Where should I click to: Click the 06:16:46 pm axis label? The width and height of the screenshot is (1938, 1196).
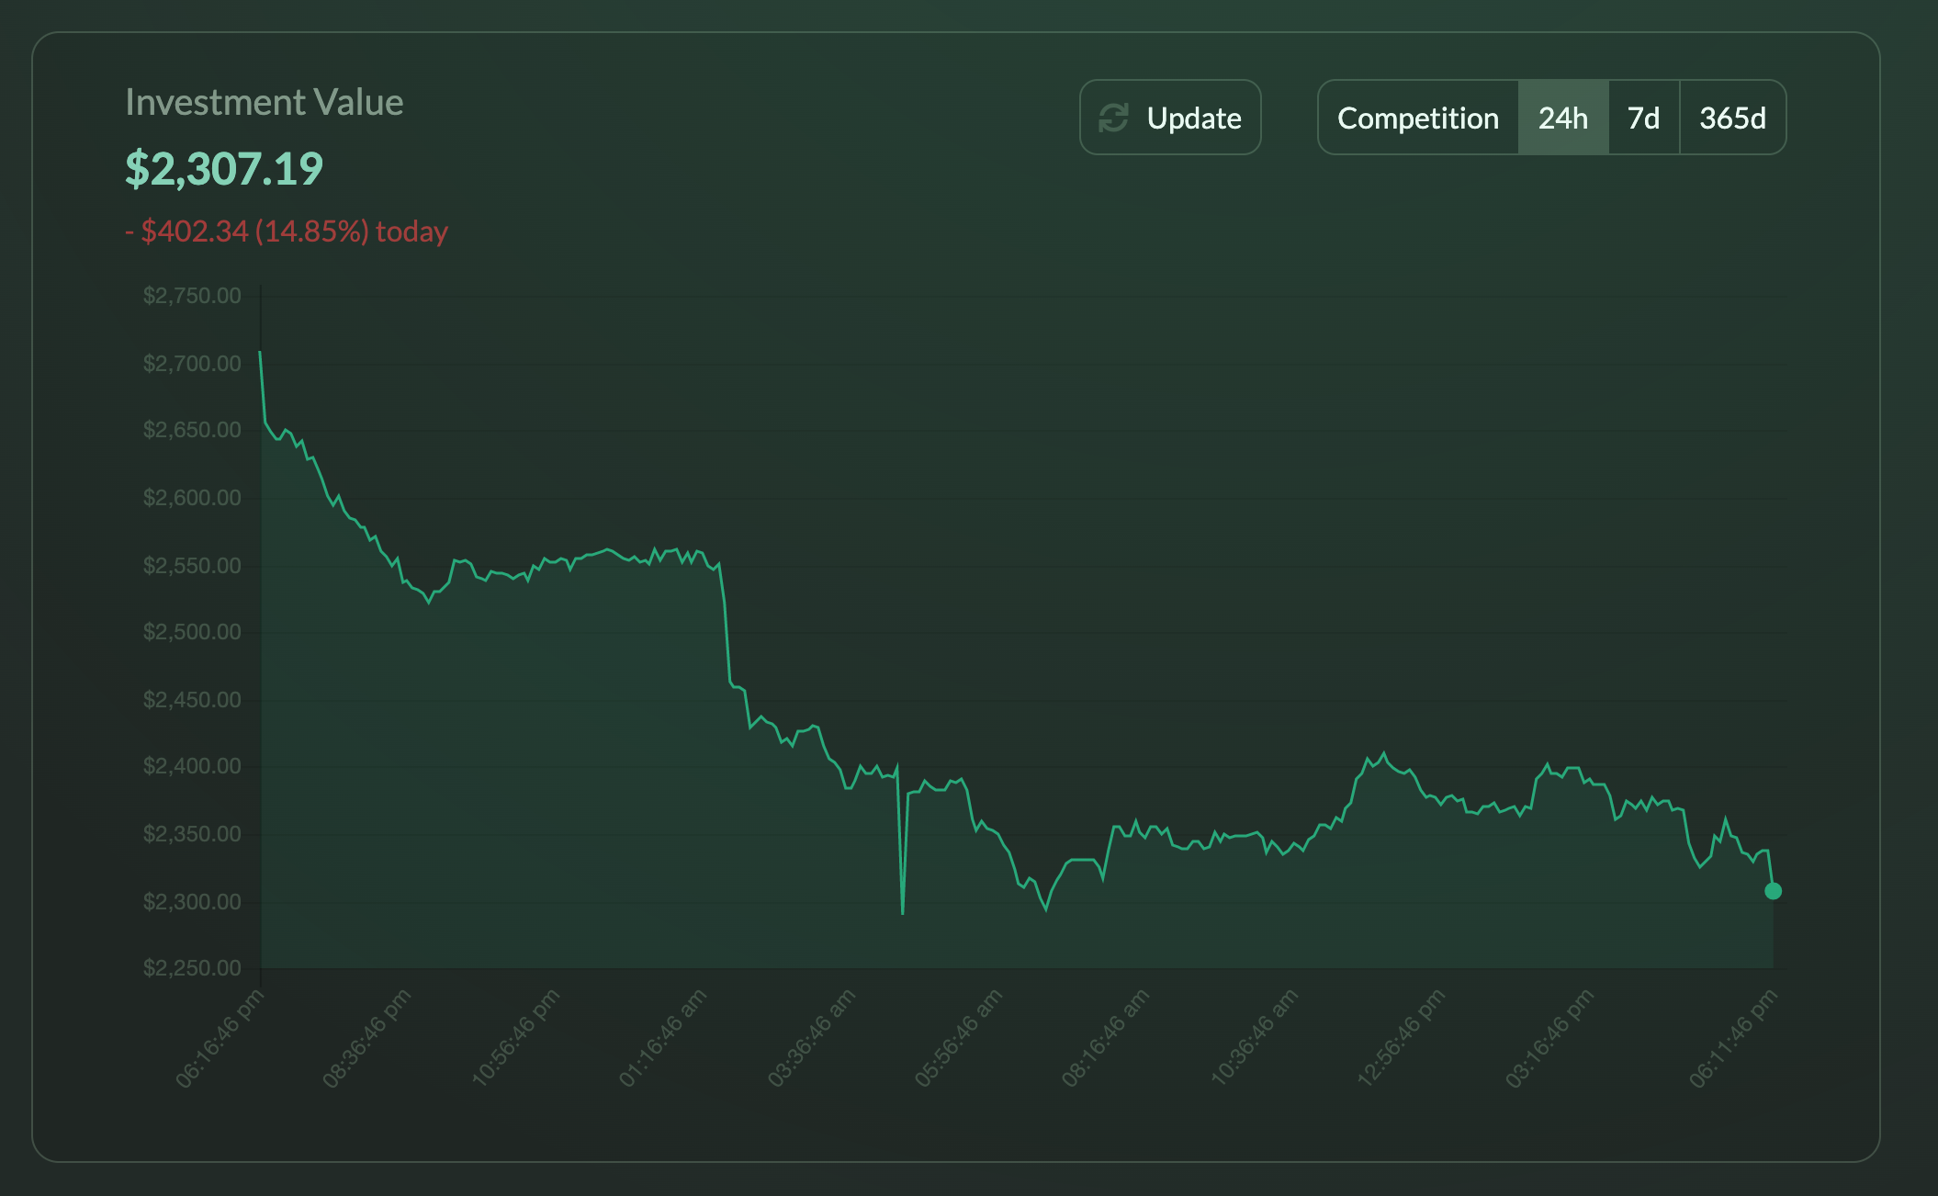(220, 1038)
